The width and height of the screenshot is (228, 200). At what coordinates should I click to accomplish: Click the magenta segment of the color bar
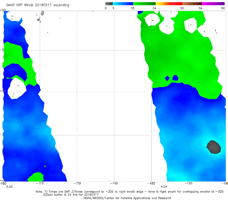(x=213, y=4)
